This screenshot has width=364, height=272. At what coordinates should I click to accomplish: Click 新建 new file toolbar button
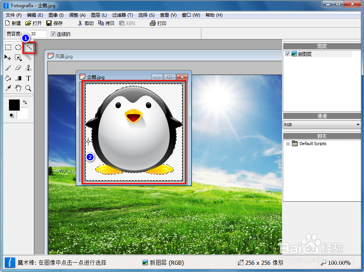(13, 23)
